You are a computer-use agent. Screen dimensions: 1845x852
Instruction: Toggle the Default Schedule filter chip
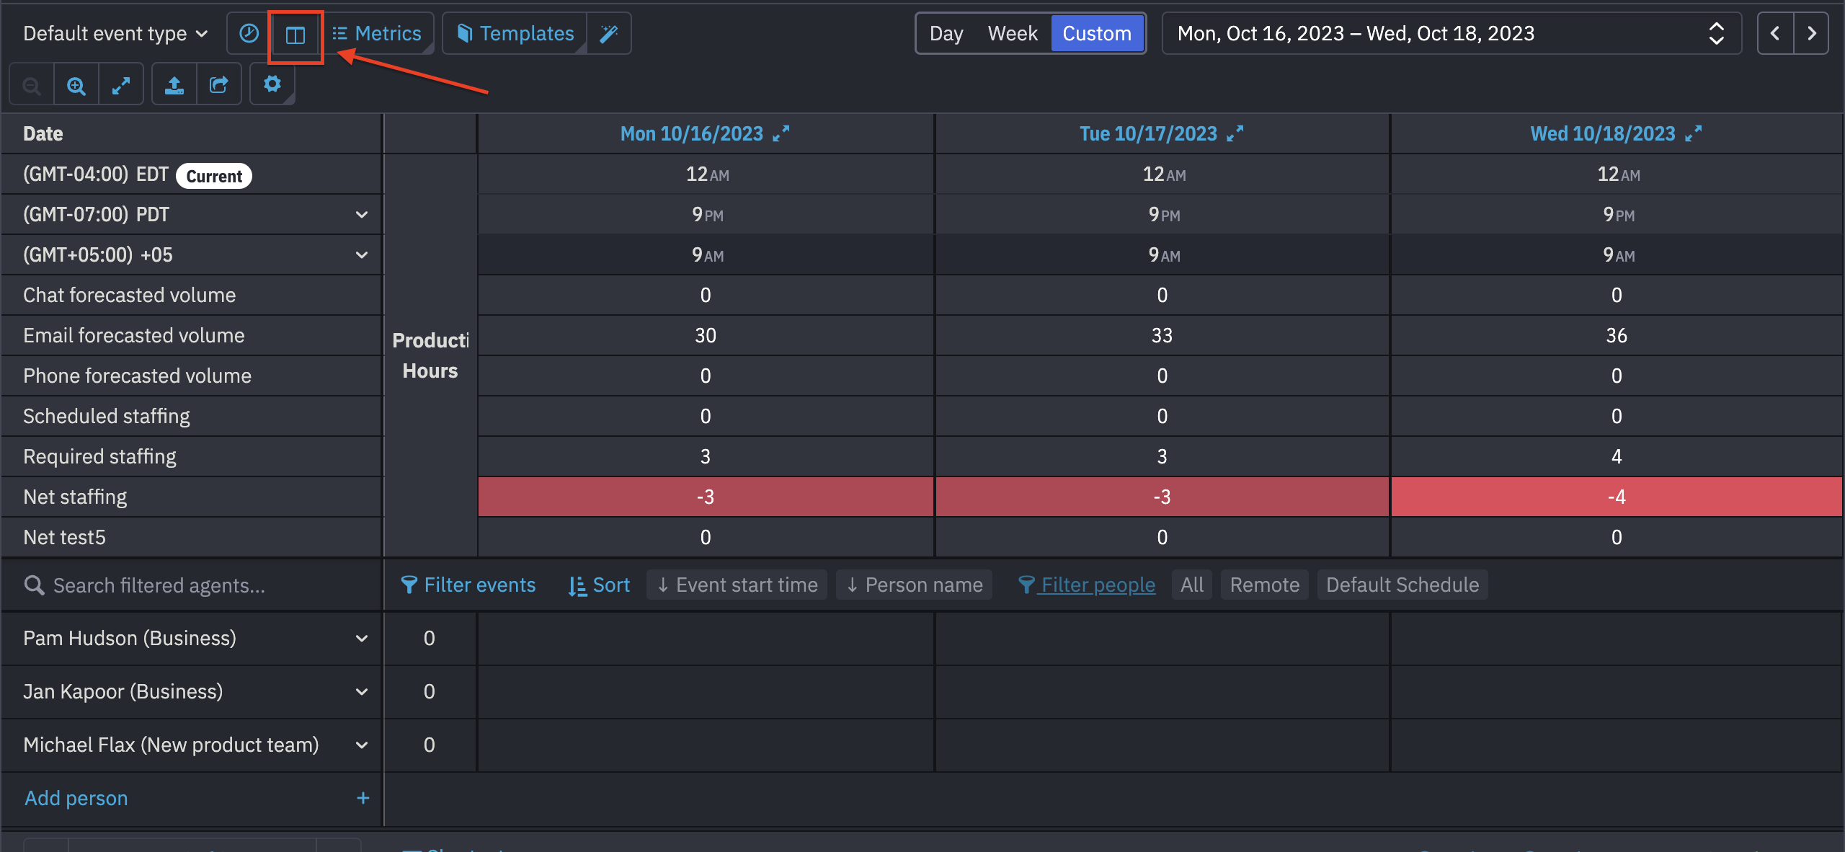click(x=1402, y=585)
